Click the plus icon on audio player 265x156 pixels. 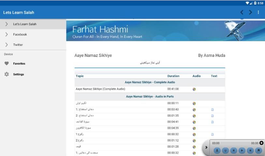pos(261,143)
